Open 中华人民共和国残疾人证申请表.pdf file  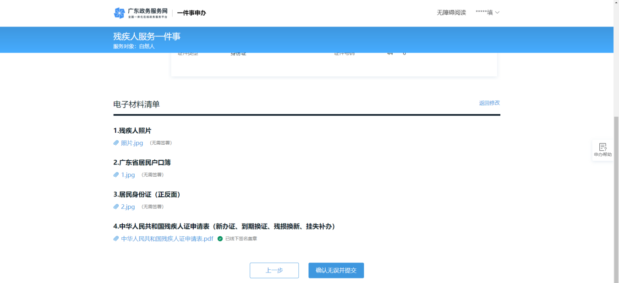pos(167,239)
